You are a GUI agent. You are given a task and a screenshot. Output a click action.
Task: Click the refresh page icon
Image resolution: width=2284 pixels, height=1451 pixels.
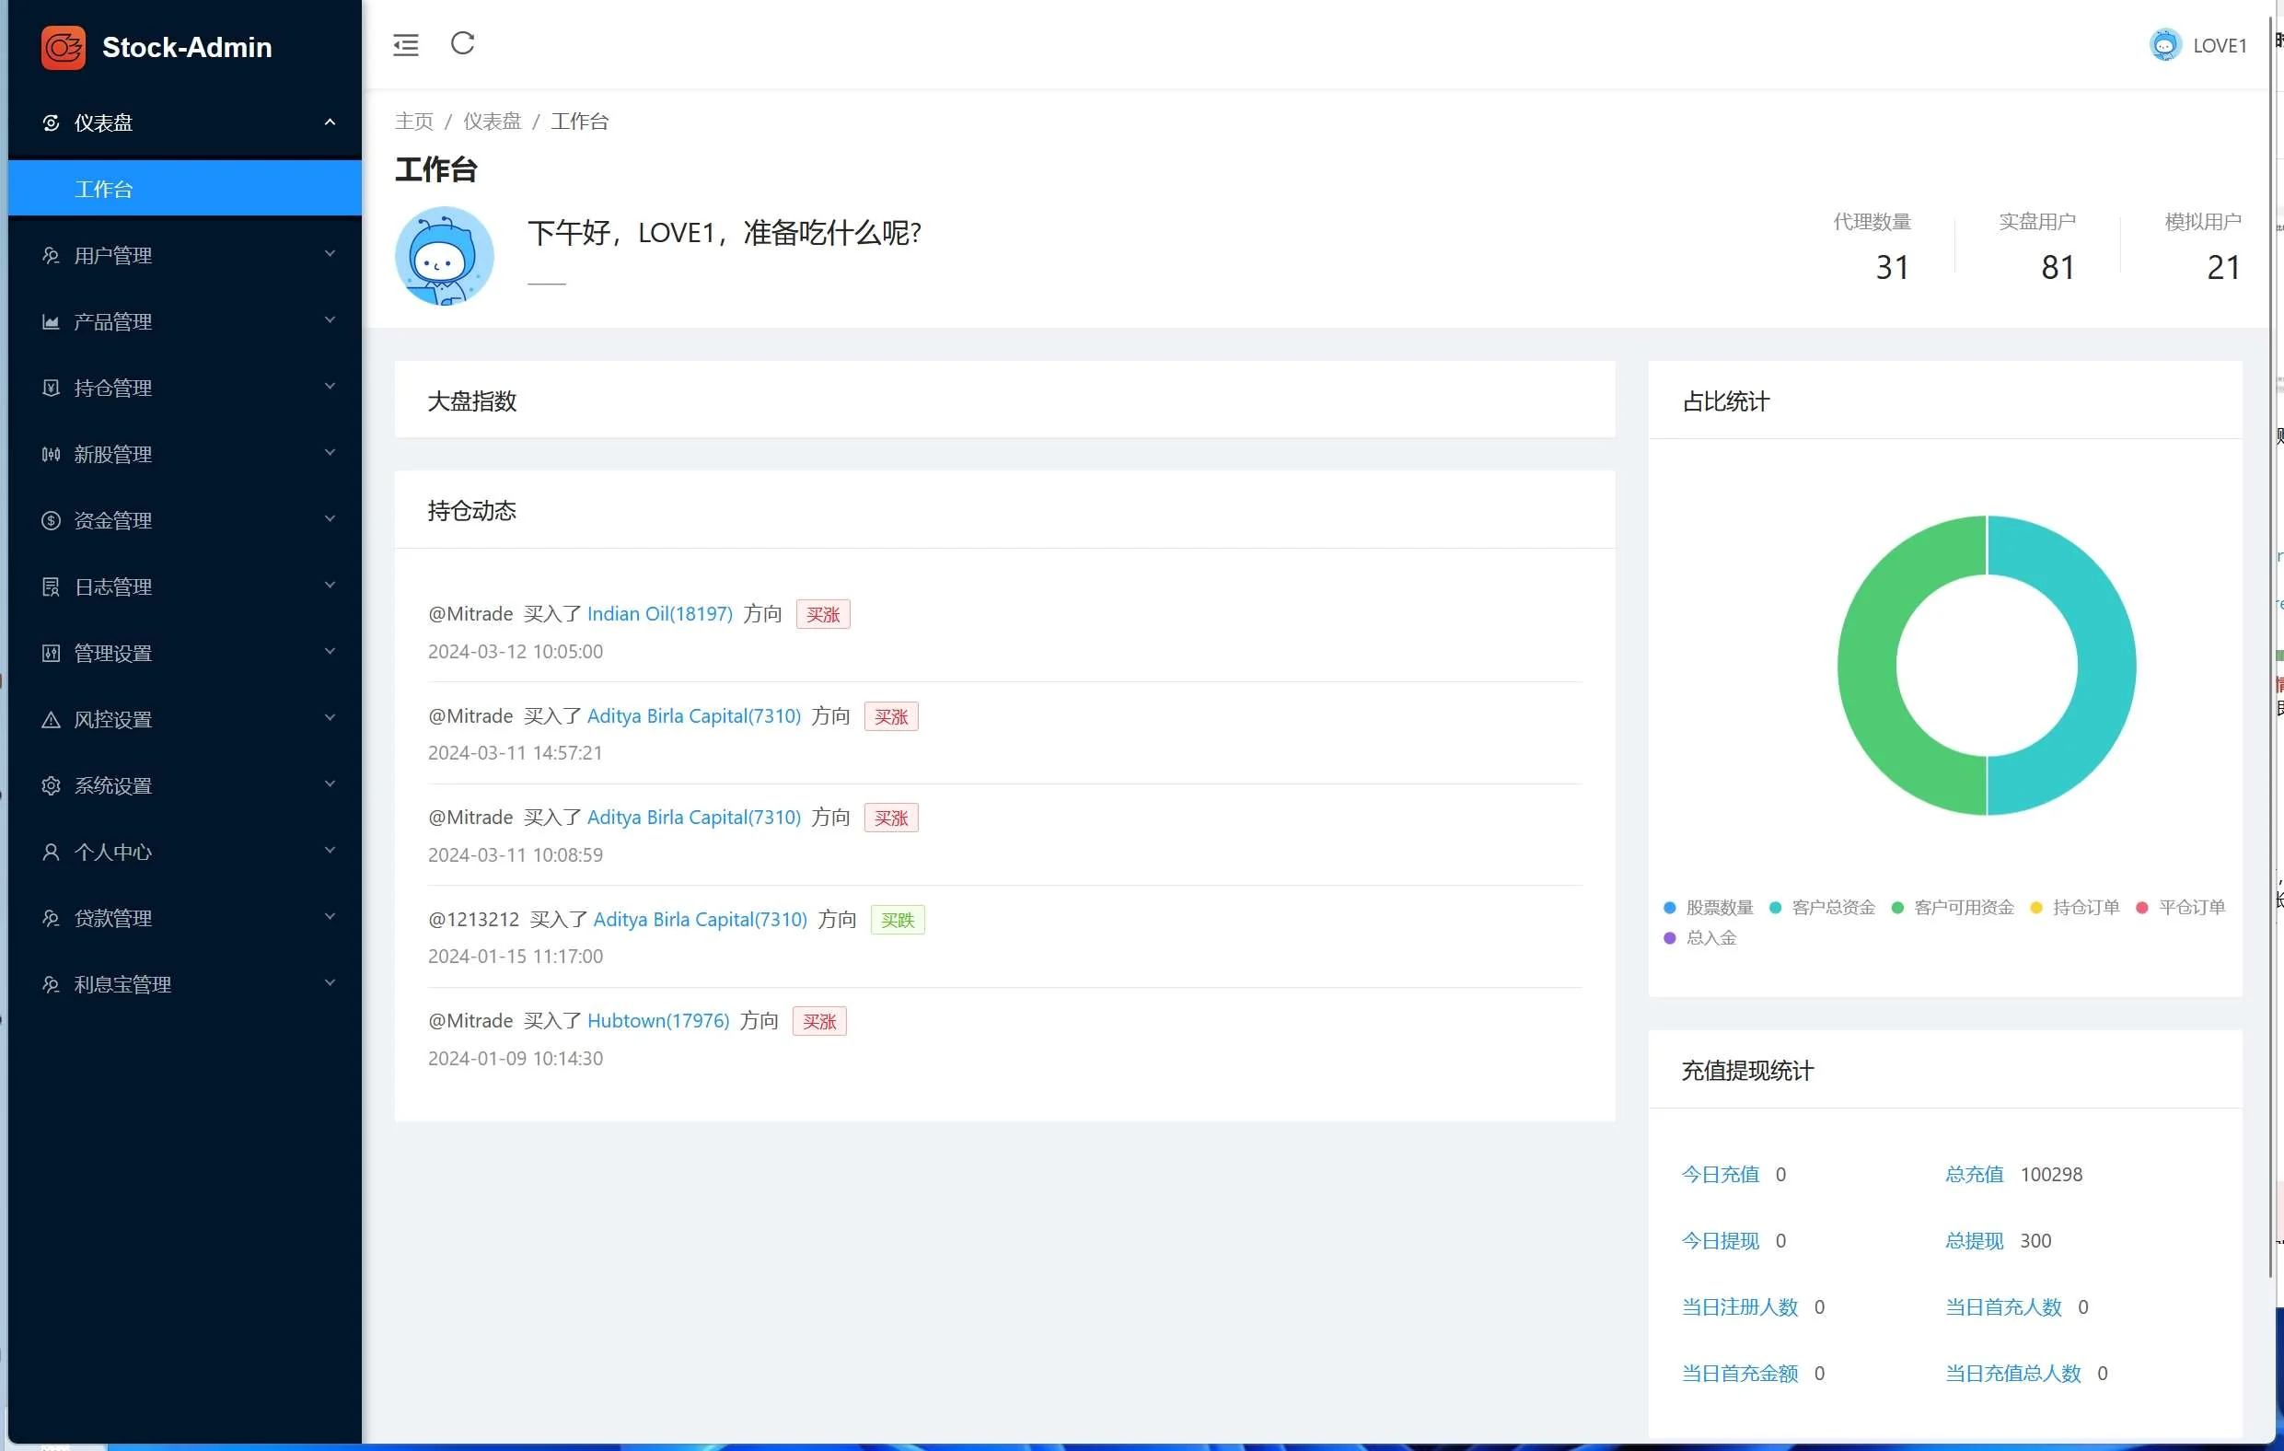pyautogui.click(x=463, y=43)
